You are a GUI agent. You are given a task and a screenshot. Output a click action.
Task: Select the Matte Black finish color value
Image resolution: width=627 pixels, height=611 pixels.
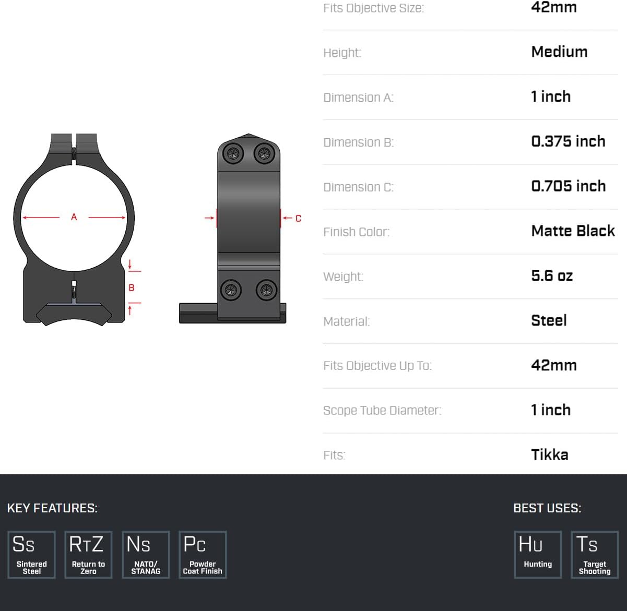573,231
